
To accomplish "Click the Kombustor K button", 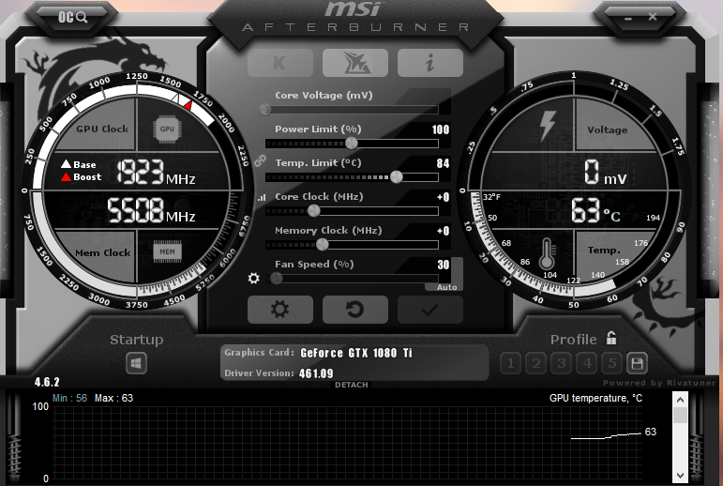I will pos(279,63).
